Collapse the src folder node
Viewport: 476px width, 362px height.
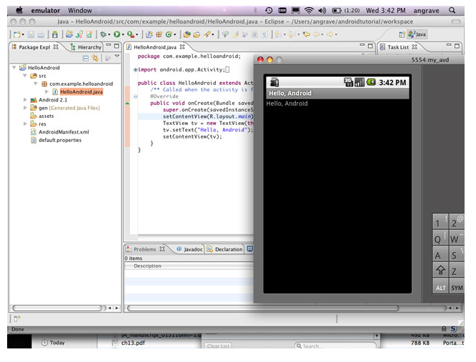[x=25, y=76]
